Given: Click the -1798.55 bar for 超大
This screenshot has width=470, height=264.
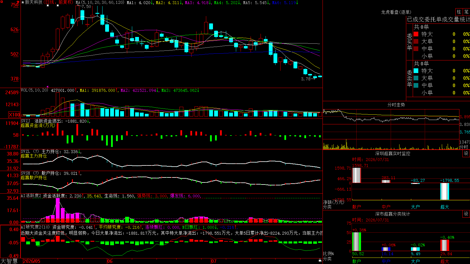Looking at the screenshot, I should [x=445, y=192].
